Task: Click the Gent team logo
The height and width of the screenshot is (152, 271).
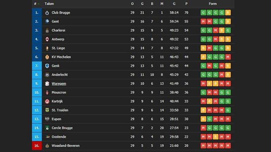Action: pyautogui.click(x=47, y=21)
